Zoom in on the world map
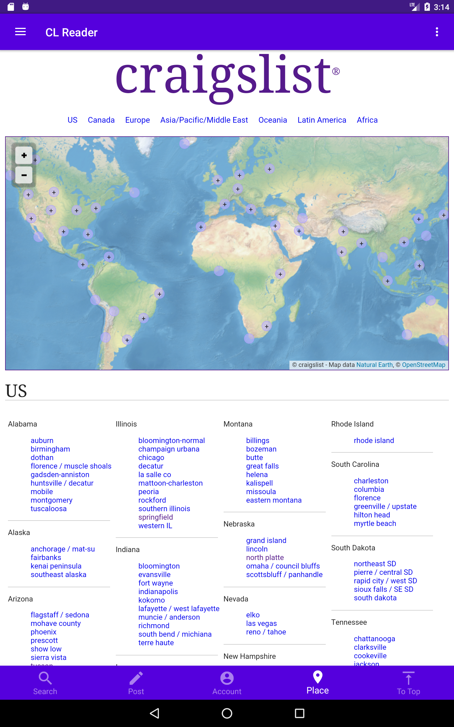 pos(24,155)
